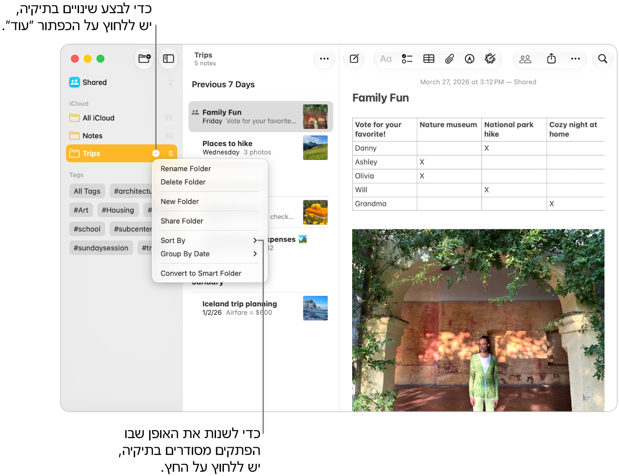This screenshot has width=619, height=476.
Task: Toggle the sidebar visibility button
Action: [168, 59]
